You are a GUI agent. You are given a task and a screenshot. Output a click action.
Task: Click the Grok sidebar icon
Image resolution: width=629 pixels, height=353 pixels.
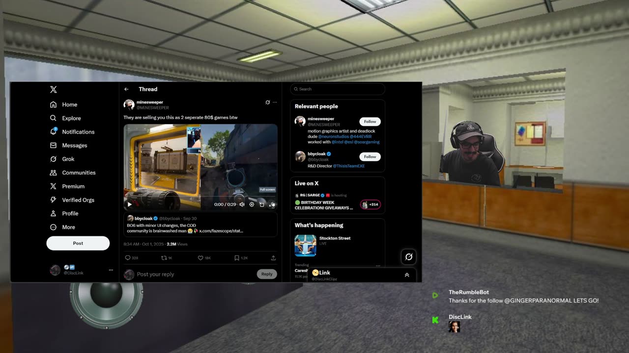[53, 159]
